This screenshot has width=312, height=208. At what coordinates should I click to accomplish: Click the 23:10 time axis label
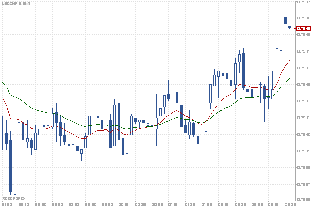[x=73, y=204]
